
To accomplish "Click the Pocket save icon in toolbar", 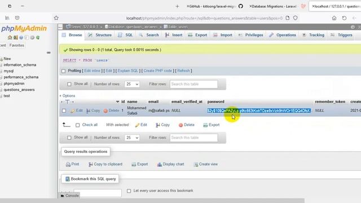I will pos(17,18).
